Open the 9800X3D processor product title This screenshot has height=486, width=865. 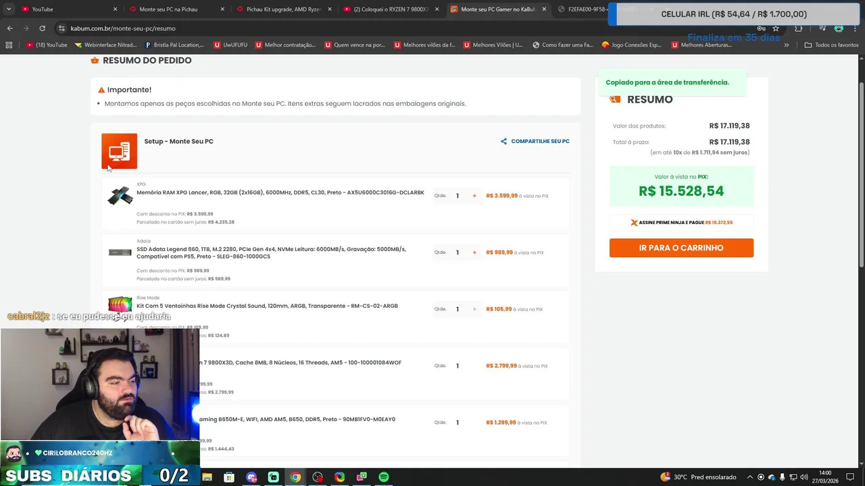tap(301, 362)
